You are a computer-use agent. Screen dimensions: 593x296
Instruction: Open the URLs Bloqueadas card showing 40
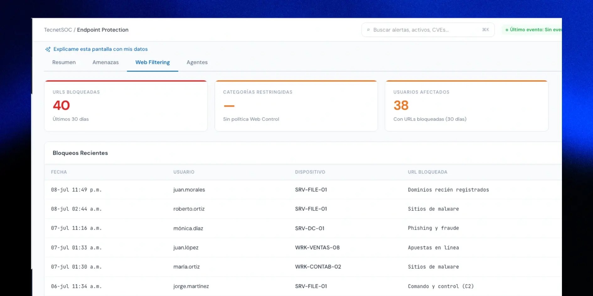[x=126, y=106]
